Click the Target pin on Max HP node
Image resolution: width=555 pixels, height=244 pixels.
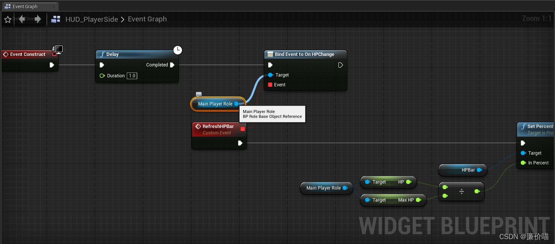tap(367, 200)
